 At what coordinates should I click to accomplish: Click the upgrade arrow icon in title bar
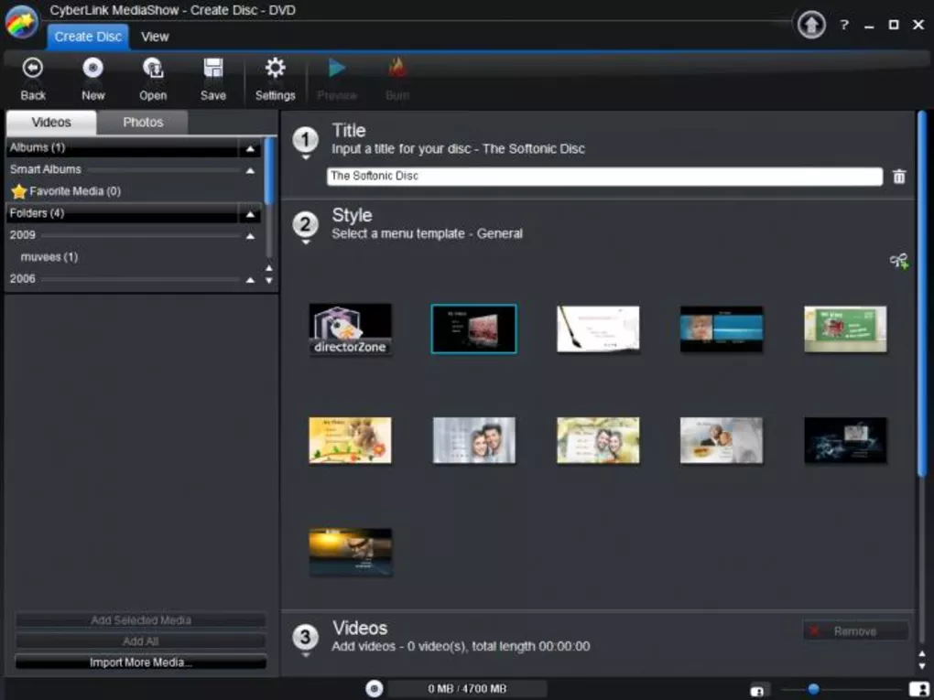coord(811,25)
